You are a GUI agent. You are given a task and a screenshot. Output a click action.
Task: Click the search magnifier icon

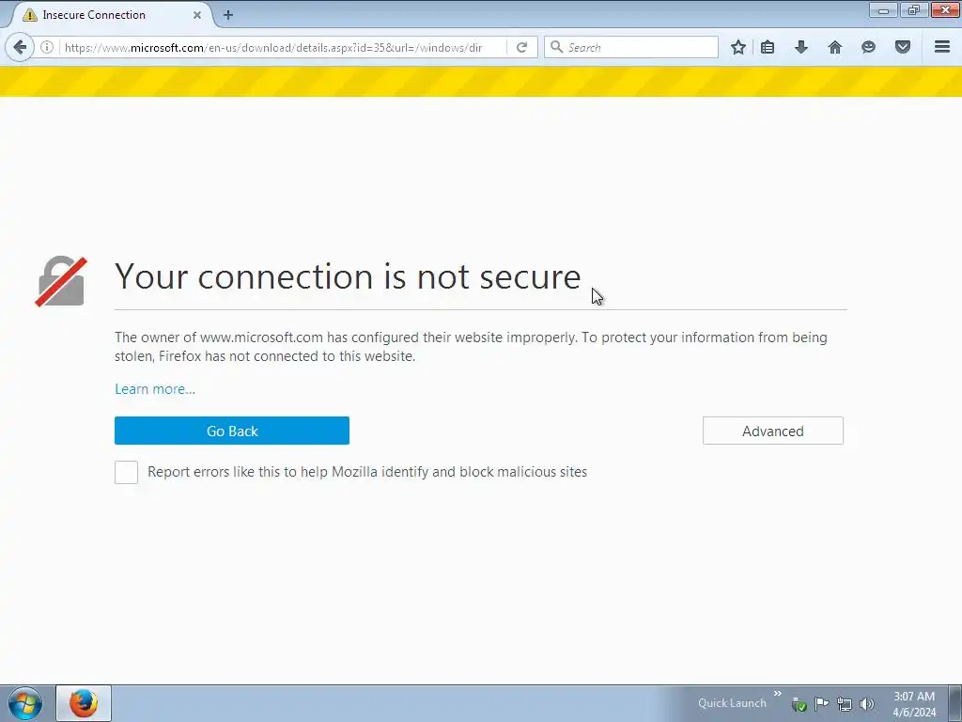pyautogui.click(x=556, y=47)
